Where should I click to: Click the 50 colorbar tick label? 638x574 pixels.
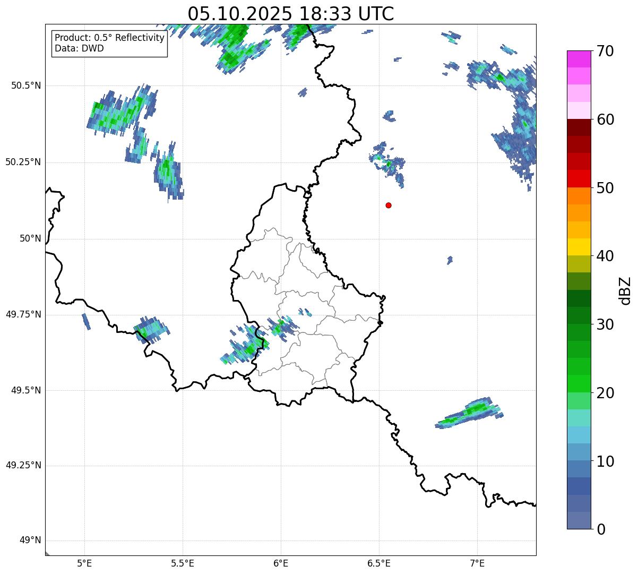[605, 188]
